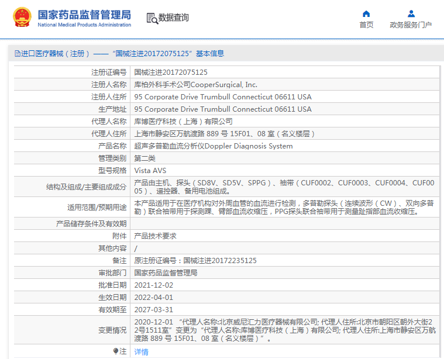This screenshot has height=359, width=444.
Task: Click the 其他内容 row label
Action: click(x=112, y=248)
